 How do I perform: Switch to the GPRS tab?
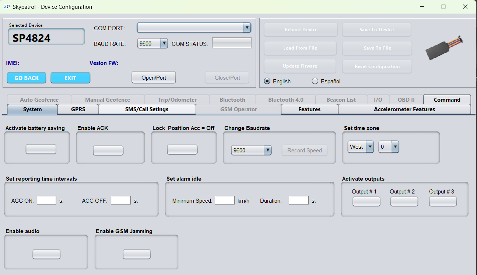point(78,109)
